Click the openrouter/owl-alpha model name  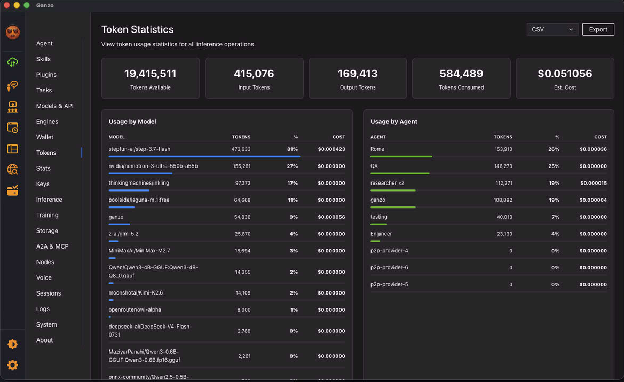[135, 309]
